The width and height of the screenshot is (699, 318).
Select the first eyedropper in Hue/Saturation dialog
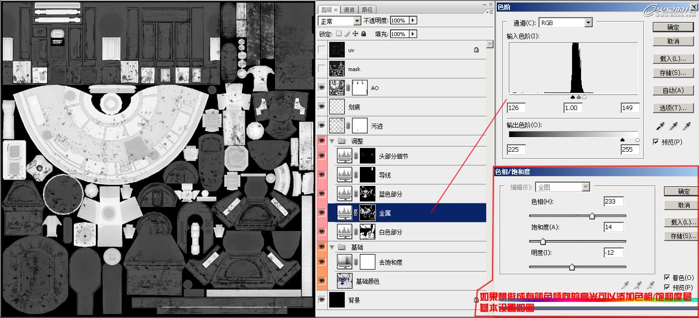point(625,285)
